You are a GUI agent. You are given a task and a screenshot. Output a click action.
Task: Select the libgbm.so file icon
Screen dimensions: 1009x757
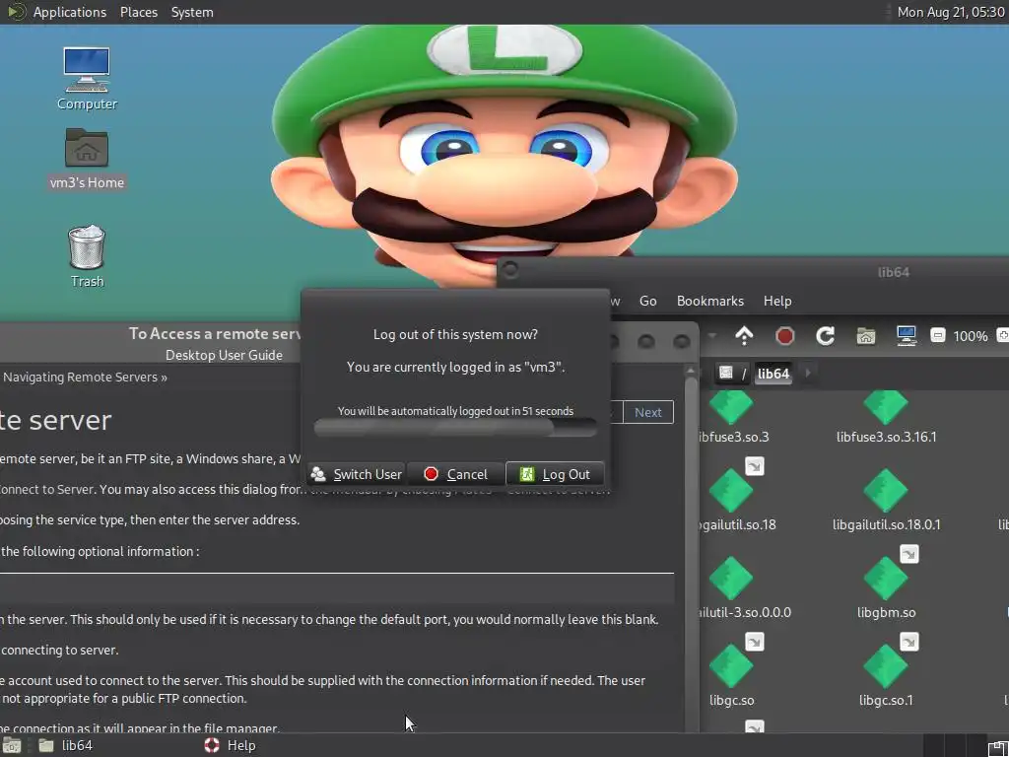[x=886, y=578]
